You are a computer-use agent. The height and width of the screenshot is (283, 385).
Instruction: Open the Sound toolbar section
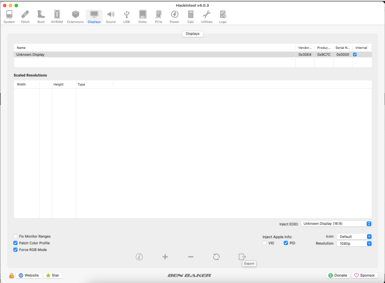(111, 17)
